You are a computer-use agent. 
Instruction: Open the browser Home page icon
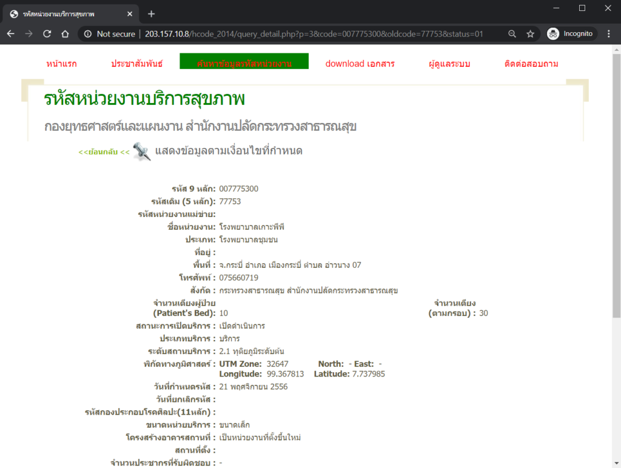[x=65, y=34]
